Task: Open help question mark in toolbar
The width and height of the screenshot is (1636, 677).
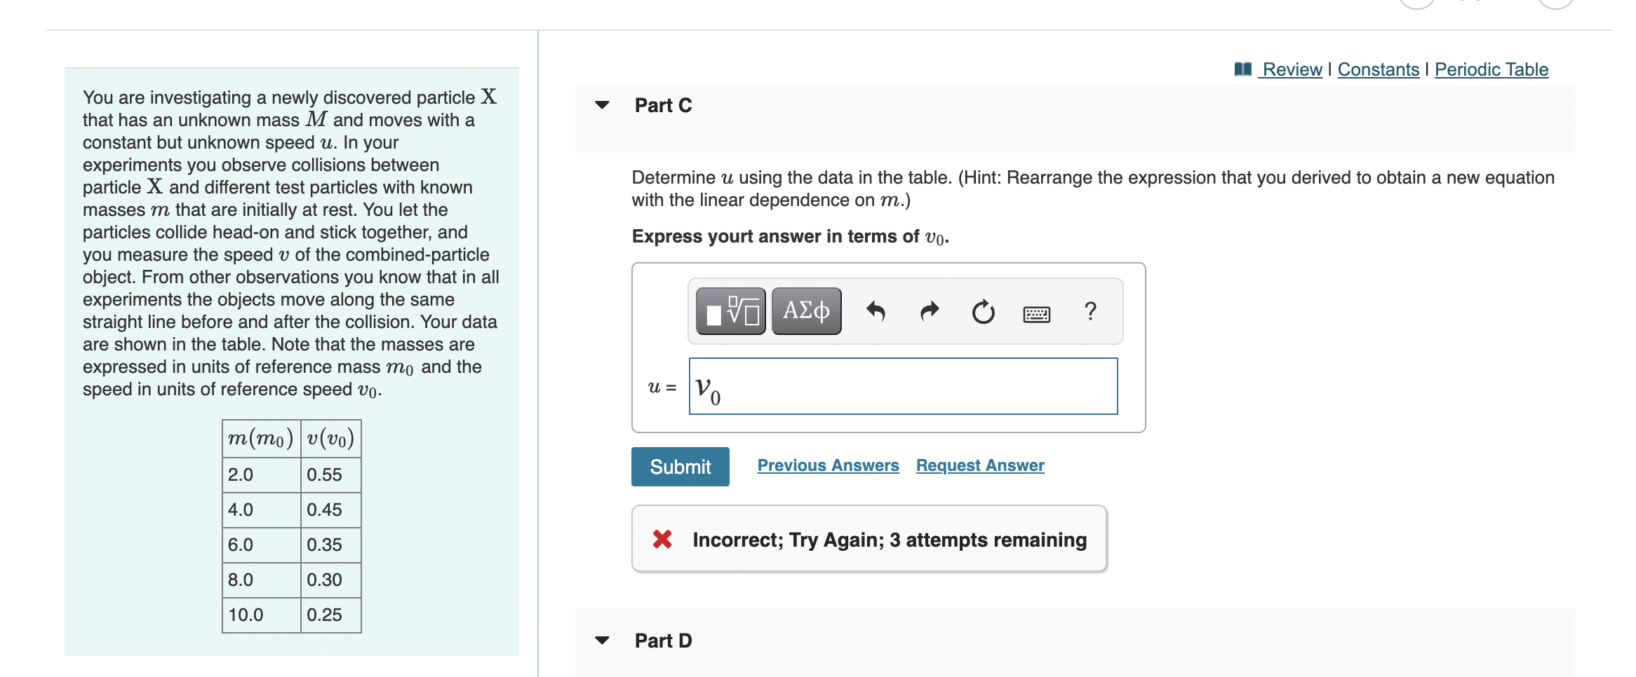Action: pyautogui.click(x=1090, y=311)
